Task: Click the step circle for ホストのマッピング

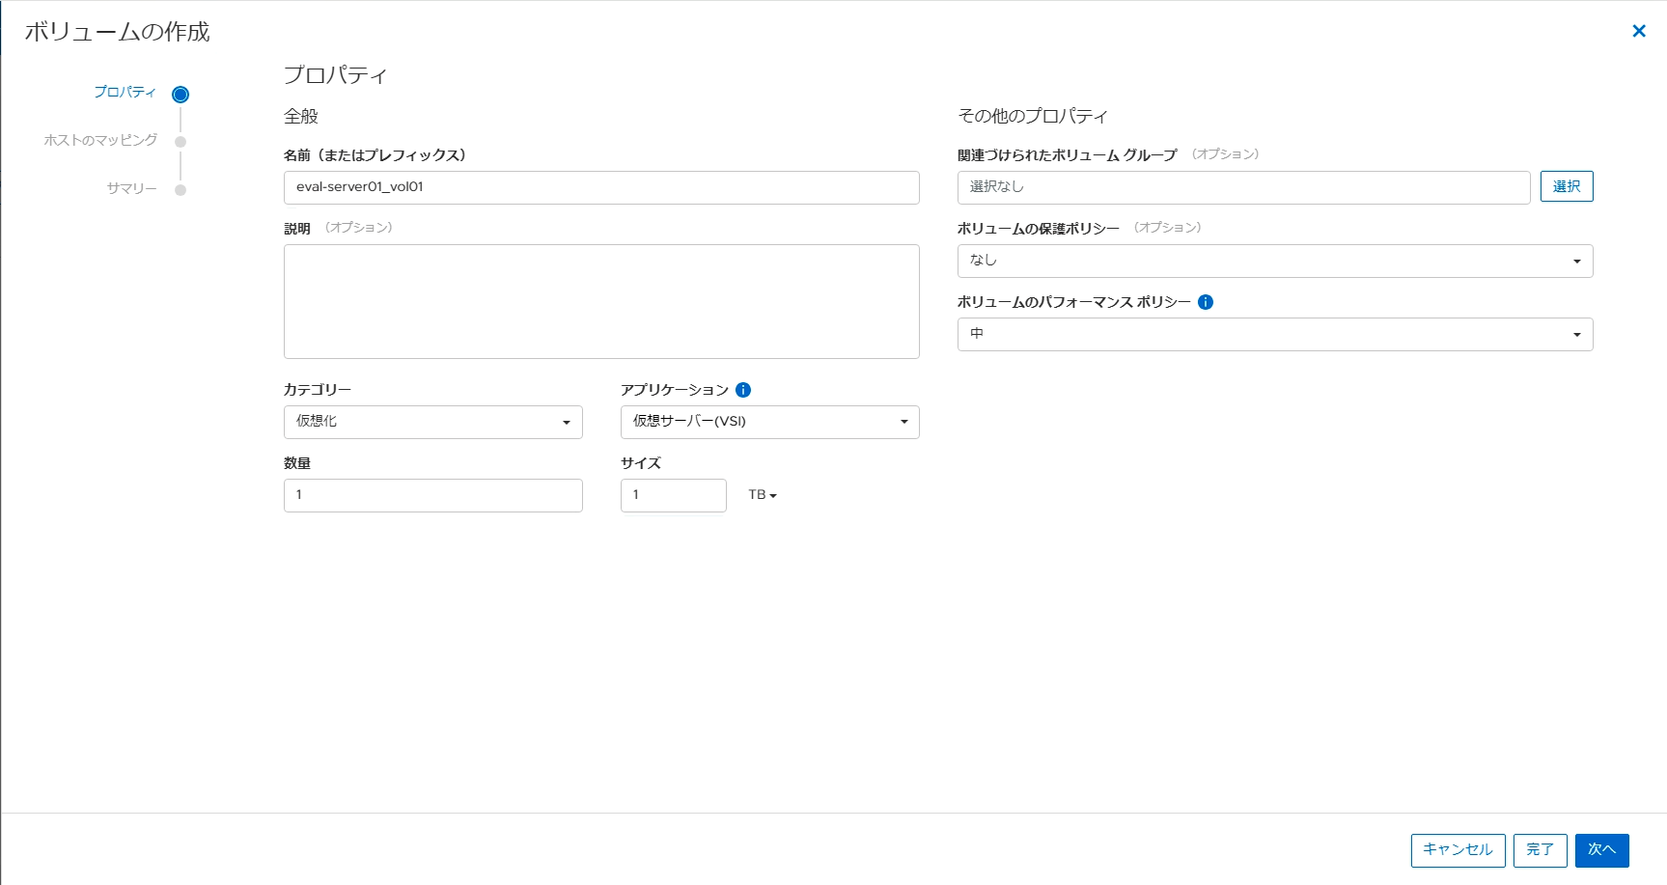Action: pos(180,141)
